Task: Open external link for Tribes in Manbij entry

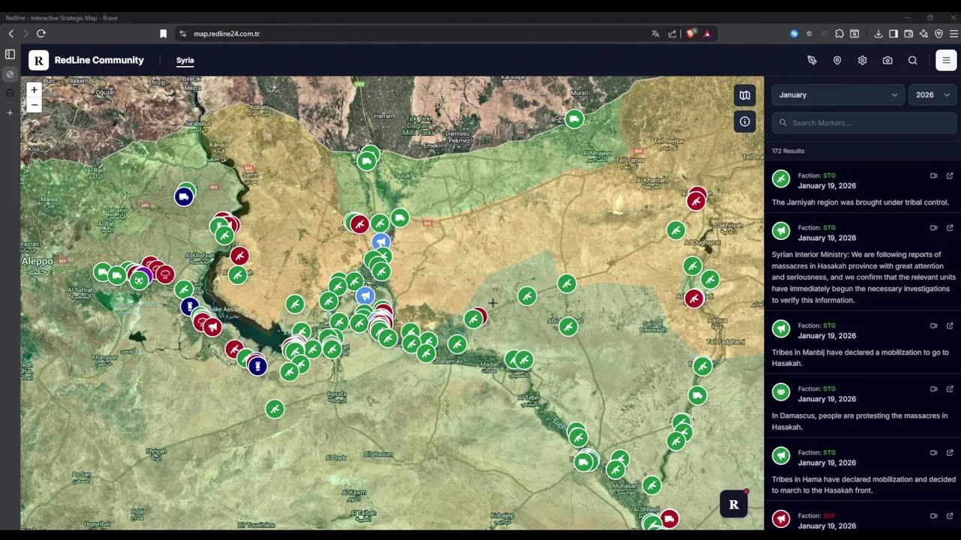Action: 950,325
